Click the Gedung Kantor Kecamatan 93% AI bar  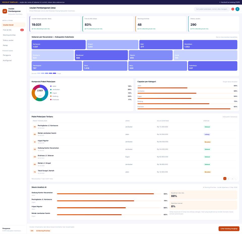(x=109, y=194)
